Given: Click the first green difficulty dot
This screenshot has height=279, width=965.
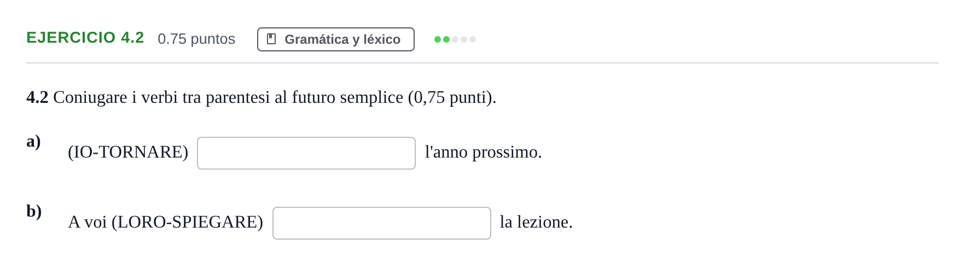Looking at the screenshot, I should tap(438, 39).
